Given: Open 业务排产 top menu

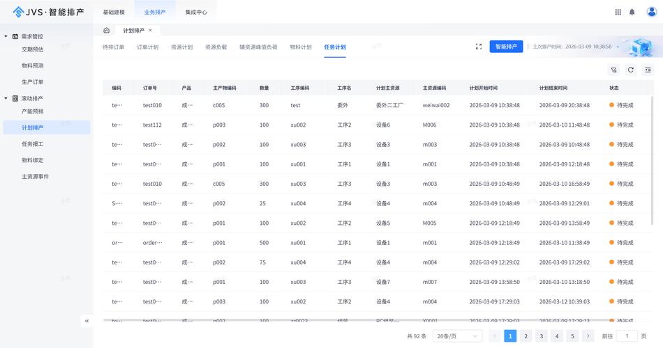Looking at the screenshot, I should click(x=155, y=13).
